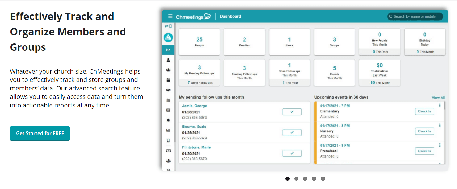Open three-dot menu for Elementary event
This screenshot has height=189, width=457.
point(440,106)
